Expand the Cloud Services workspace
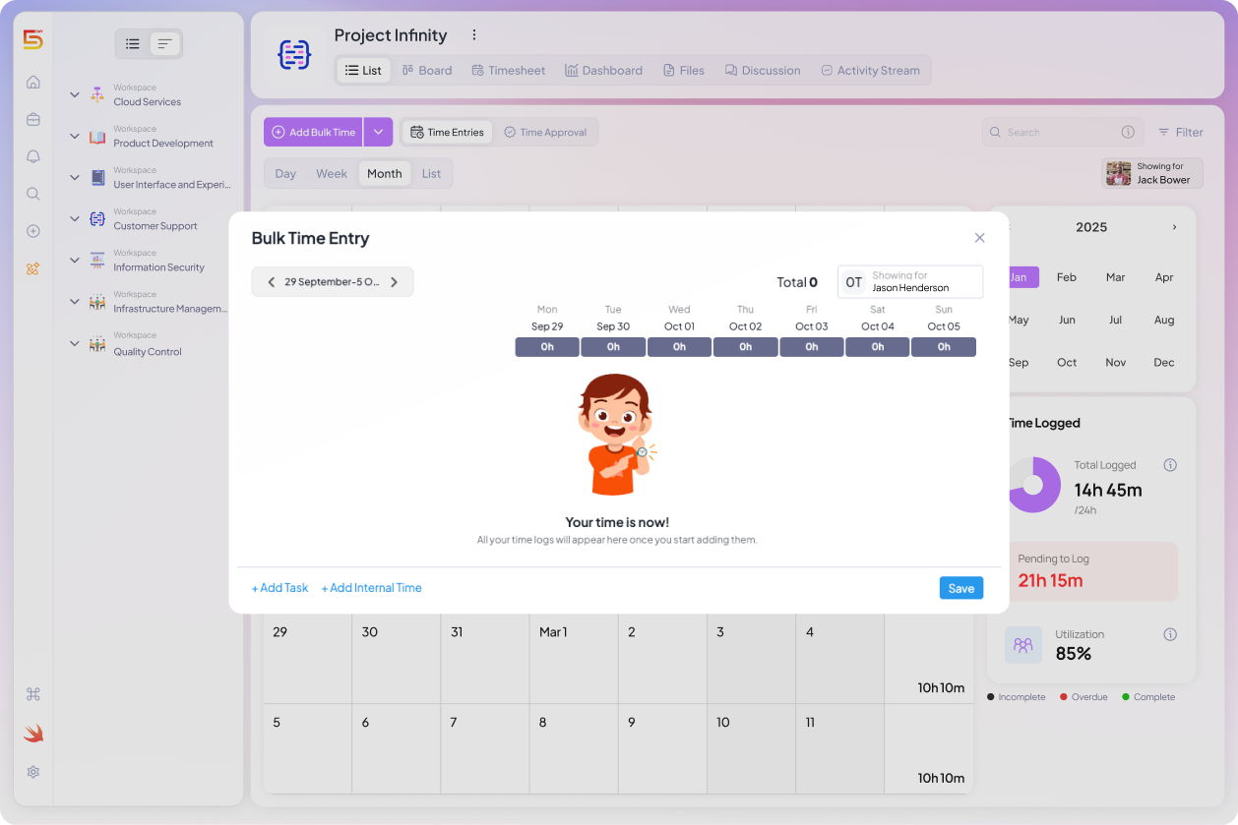The height and width of the screenshot is (825, 1238). pos(75,95)
